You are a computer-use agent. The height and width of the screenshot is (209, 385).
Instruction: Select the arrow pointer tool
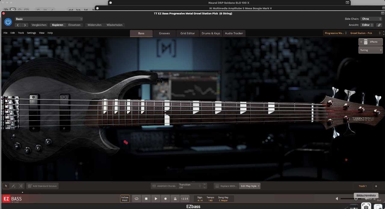pyautogui.click(x=6, y=186)
